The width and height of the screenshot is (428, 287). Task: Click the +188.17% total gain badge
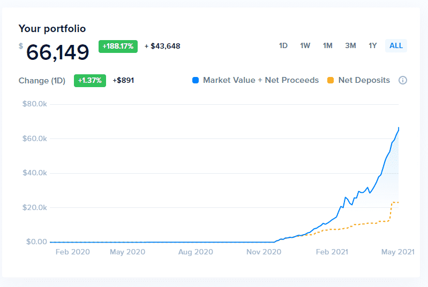[118, 46]
